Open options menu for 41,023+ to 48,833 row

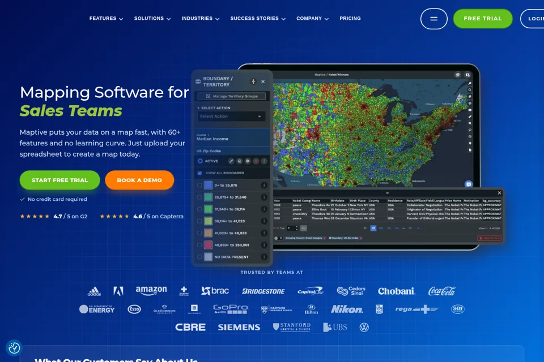point(264,233)
